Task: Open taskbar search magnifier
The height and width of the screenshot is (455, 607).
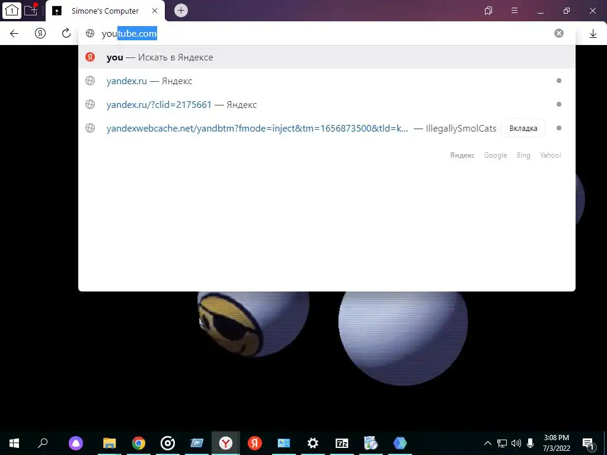Action: (x=43, y=443)
